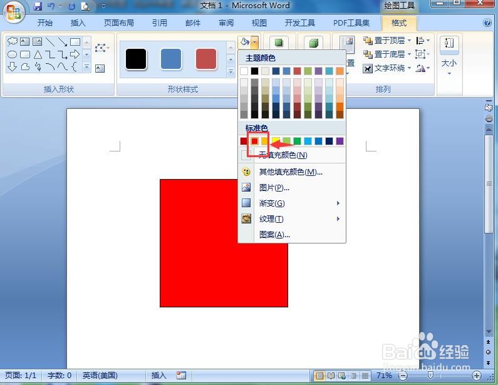The image size is (498, 385).
Task: Click the shape fill paint bucket
Action: tap(244, 41)
